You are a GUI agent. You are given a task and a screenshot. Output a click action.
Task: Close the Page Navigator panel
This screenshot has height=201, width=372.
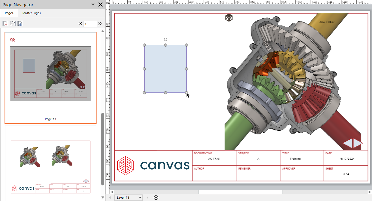click(100, 5)
